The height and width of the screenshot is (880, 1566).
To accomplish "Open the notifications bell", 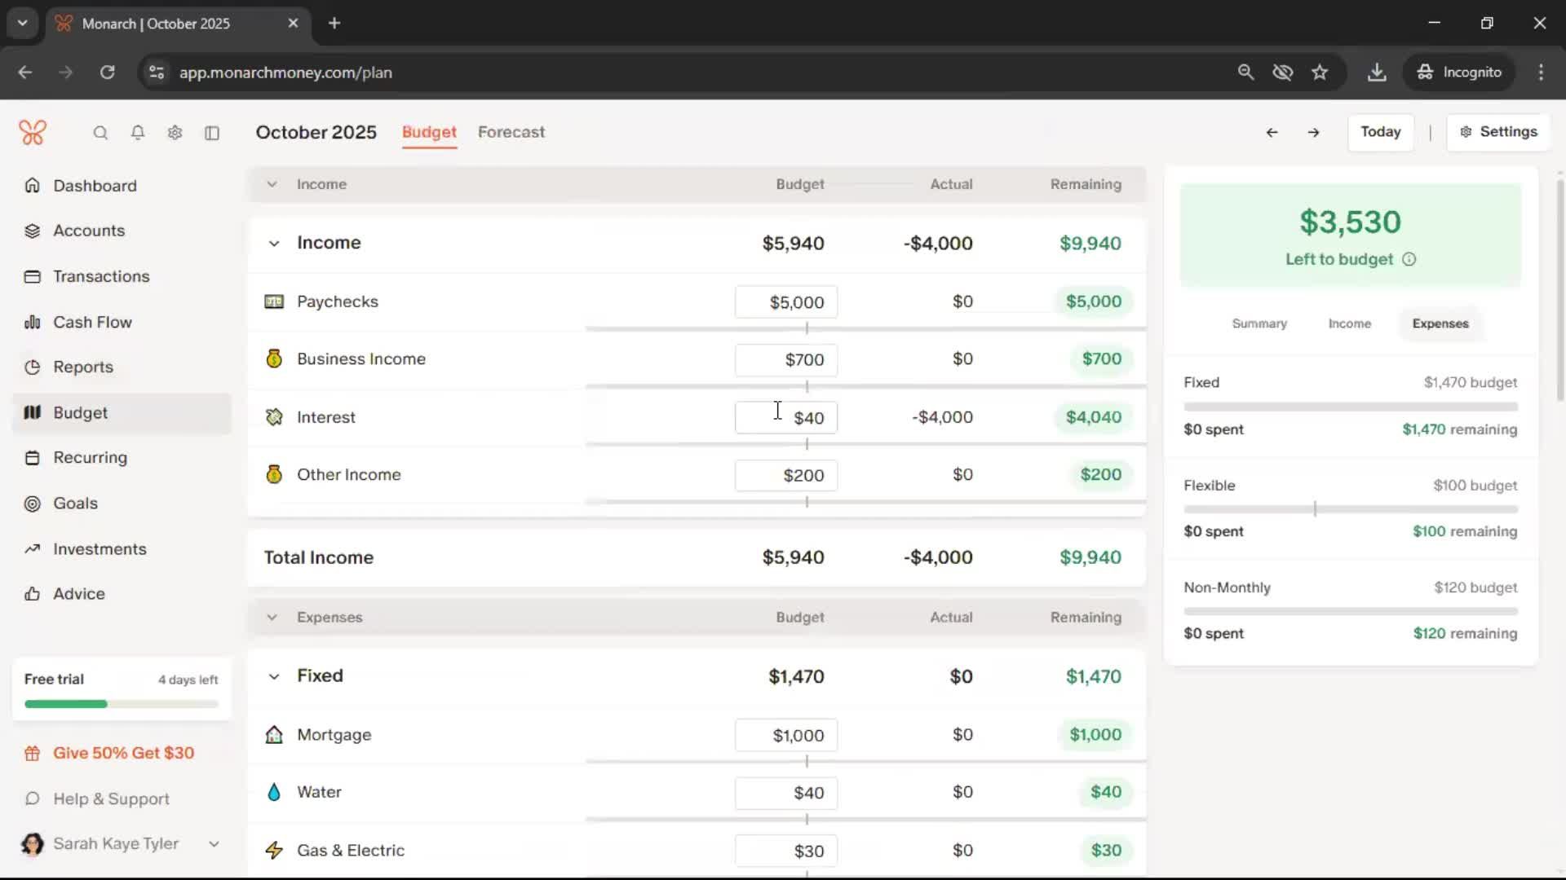I will (x=138, y=133).
